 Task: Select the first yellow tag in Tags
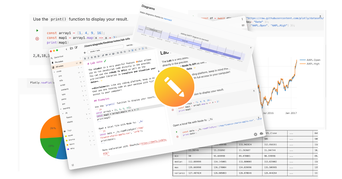tap(66, 136)
